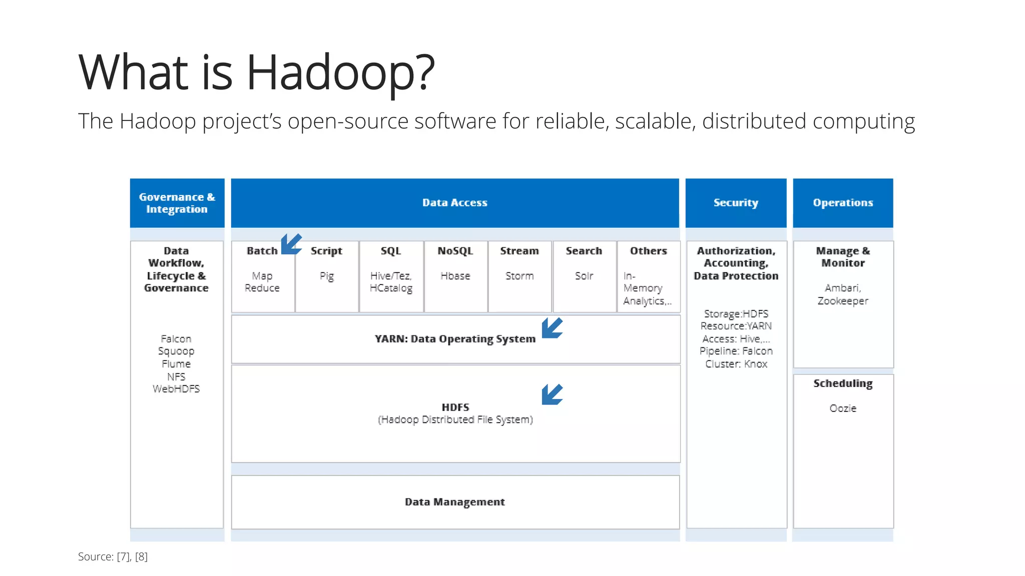Select the 'Operations' header block
The width and height of the screenshot is (1025, 576).
point(843,203)
